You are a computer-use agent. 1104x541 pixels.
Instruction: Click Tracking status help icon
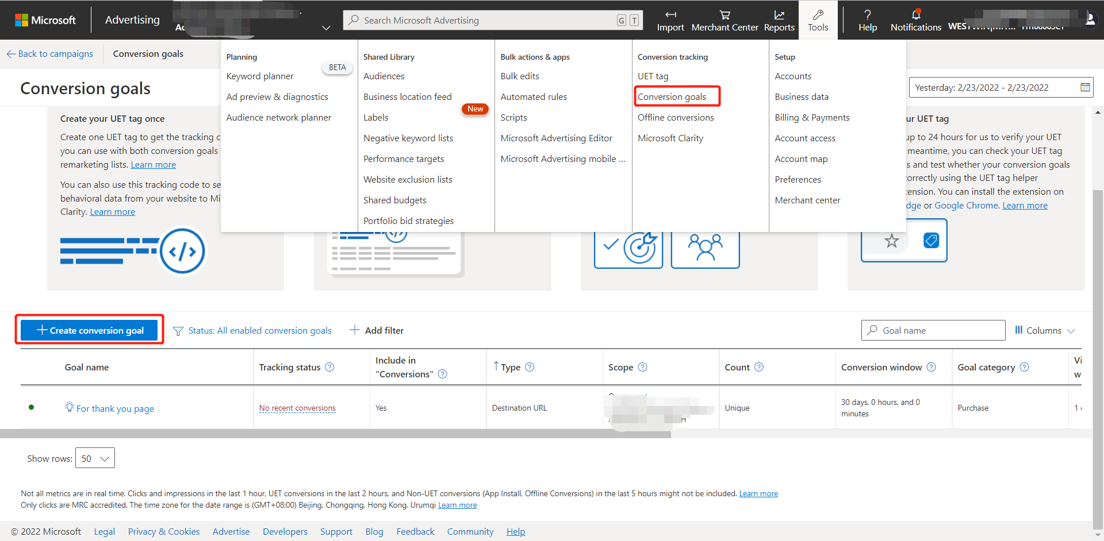pos(329,367)
